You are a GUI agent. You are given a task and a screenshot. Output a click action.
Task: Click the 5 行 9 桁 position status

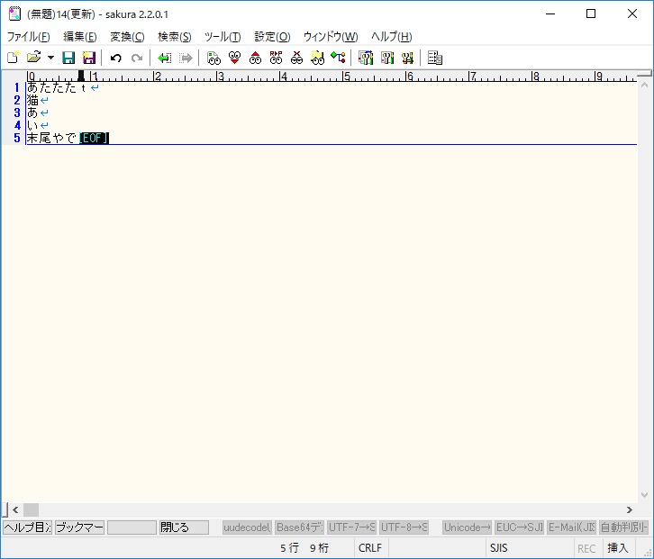point(304,547)
